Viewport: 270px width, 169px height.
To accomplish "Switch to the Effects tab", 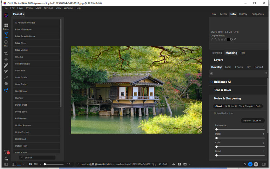I will tap(239, 67).
